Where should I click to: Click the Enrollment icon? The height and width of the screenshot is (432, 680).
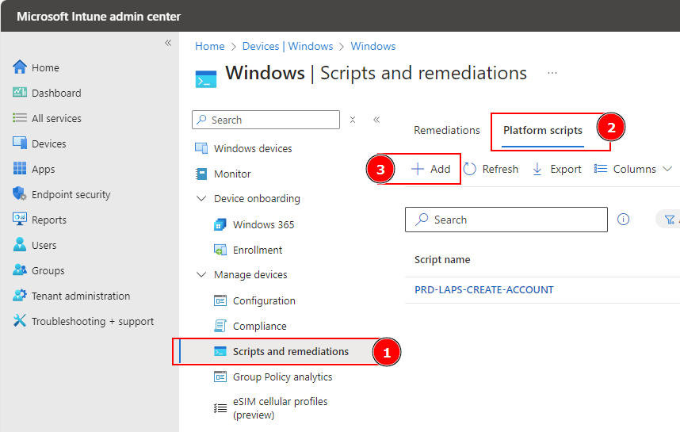[220, 250]
